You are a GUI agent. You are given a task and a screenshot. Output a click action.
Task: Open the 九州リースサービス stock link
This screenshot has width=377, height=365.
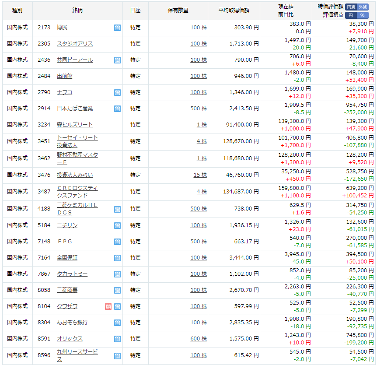click(x=77, y=356)
